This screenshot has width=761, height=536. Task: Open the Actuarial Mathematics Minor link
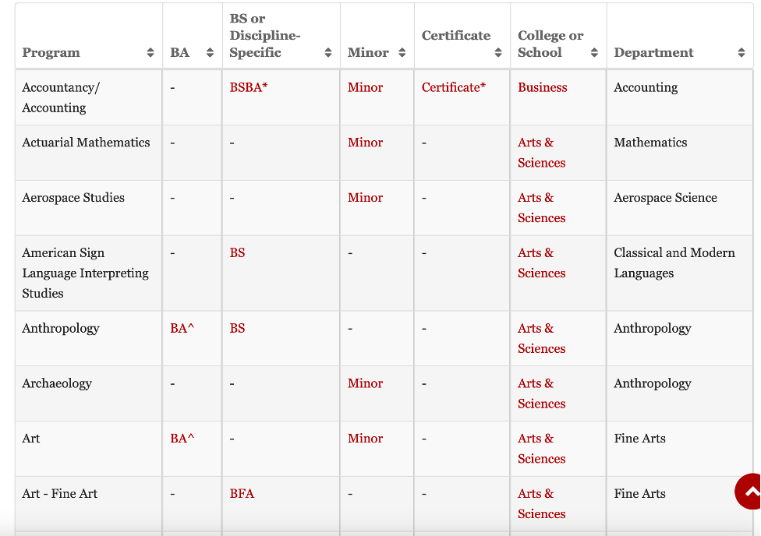click(x=365, y=143)
